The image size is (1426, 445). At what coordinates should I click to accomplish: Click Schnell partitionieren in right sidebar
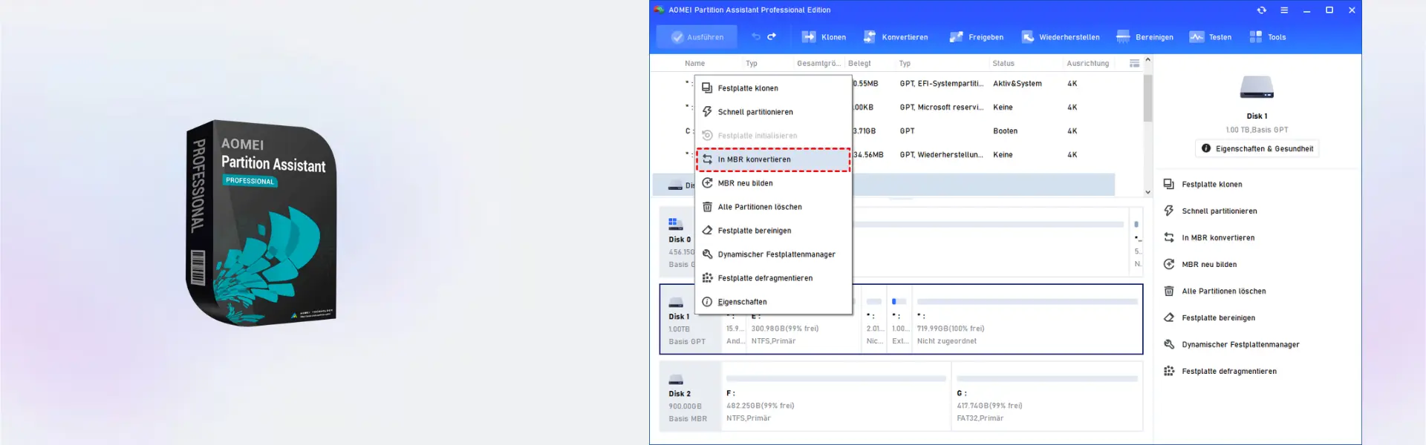1219,211
